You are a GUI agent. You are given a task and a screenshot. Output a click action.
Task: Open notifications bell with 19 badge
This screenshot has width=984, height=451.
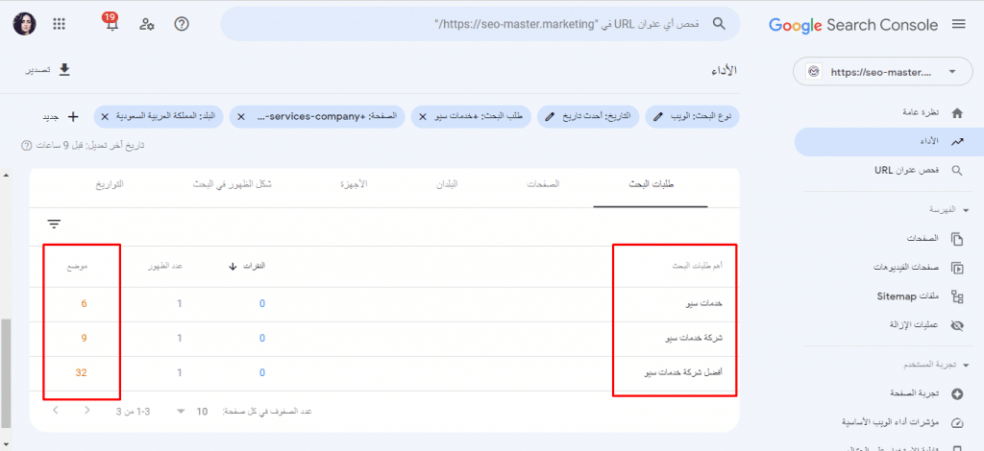112,24
